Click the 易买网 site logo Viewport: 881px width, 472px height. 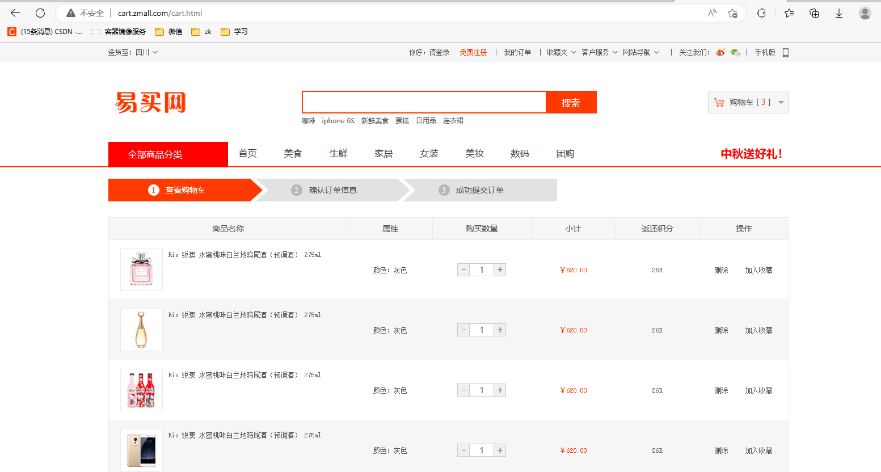[150, 103]
